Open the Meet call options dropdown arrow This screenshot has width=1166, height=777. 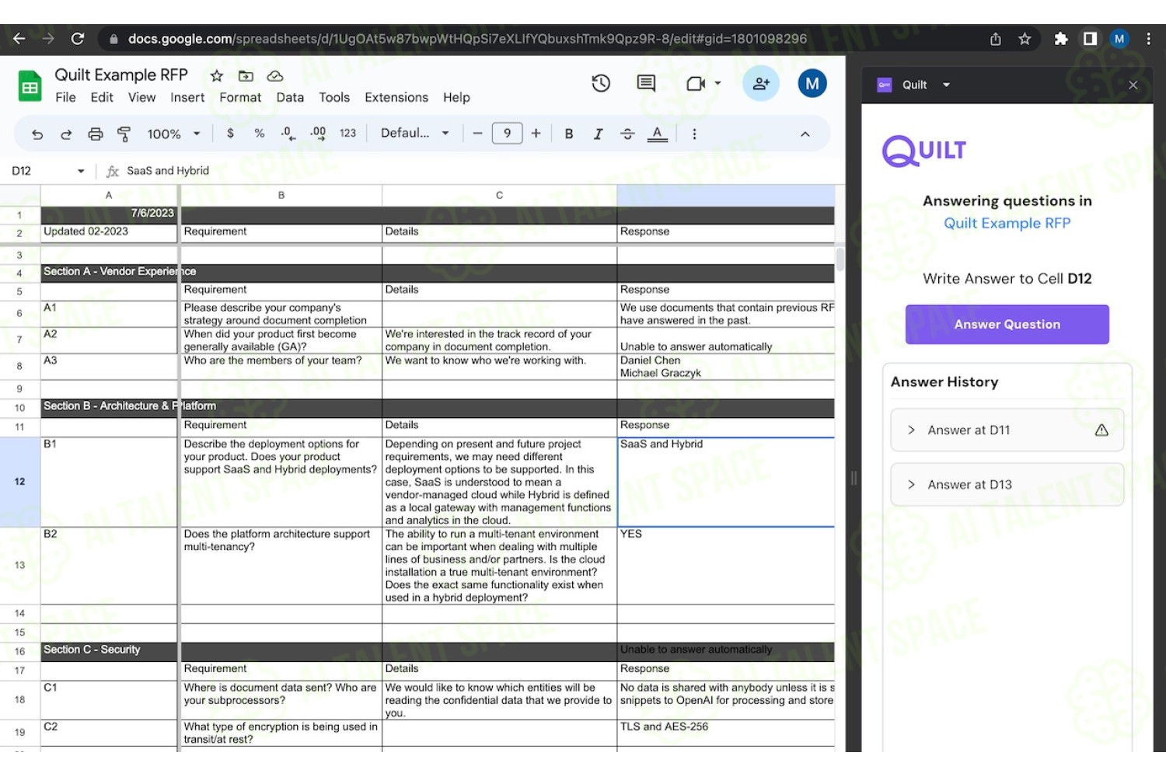[718, 83]
